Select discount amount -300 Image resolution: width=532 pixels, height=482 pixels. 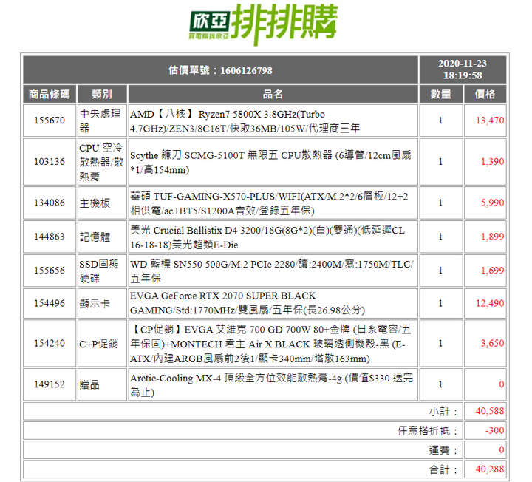pos(494,430)
